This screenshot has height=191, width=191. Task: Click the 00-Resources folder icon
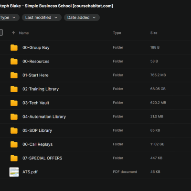click(x=14, y=62)
